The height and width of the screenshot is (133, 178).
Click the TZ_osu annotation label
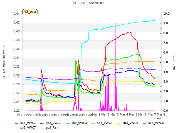pos(30,12)
